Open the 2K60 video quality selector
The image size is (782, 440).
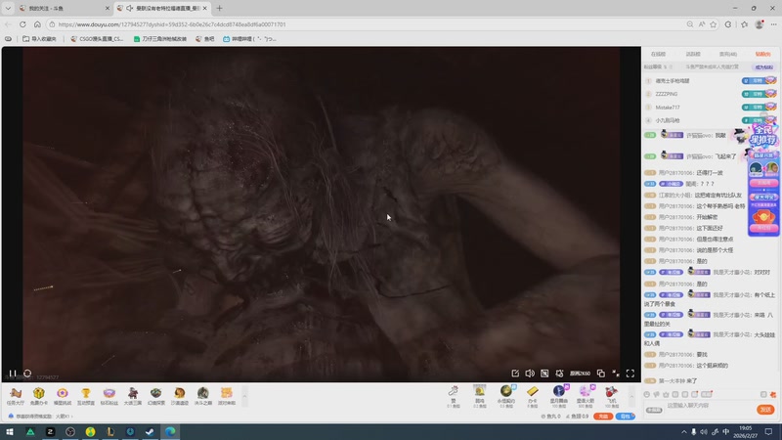tap(580, 374)
